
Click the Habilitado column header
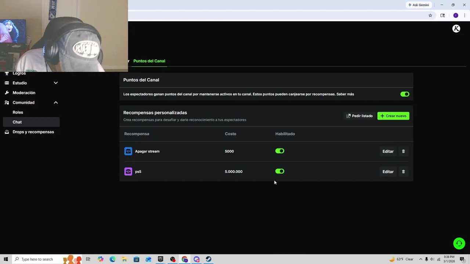pos(285,134)
